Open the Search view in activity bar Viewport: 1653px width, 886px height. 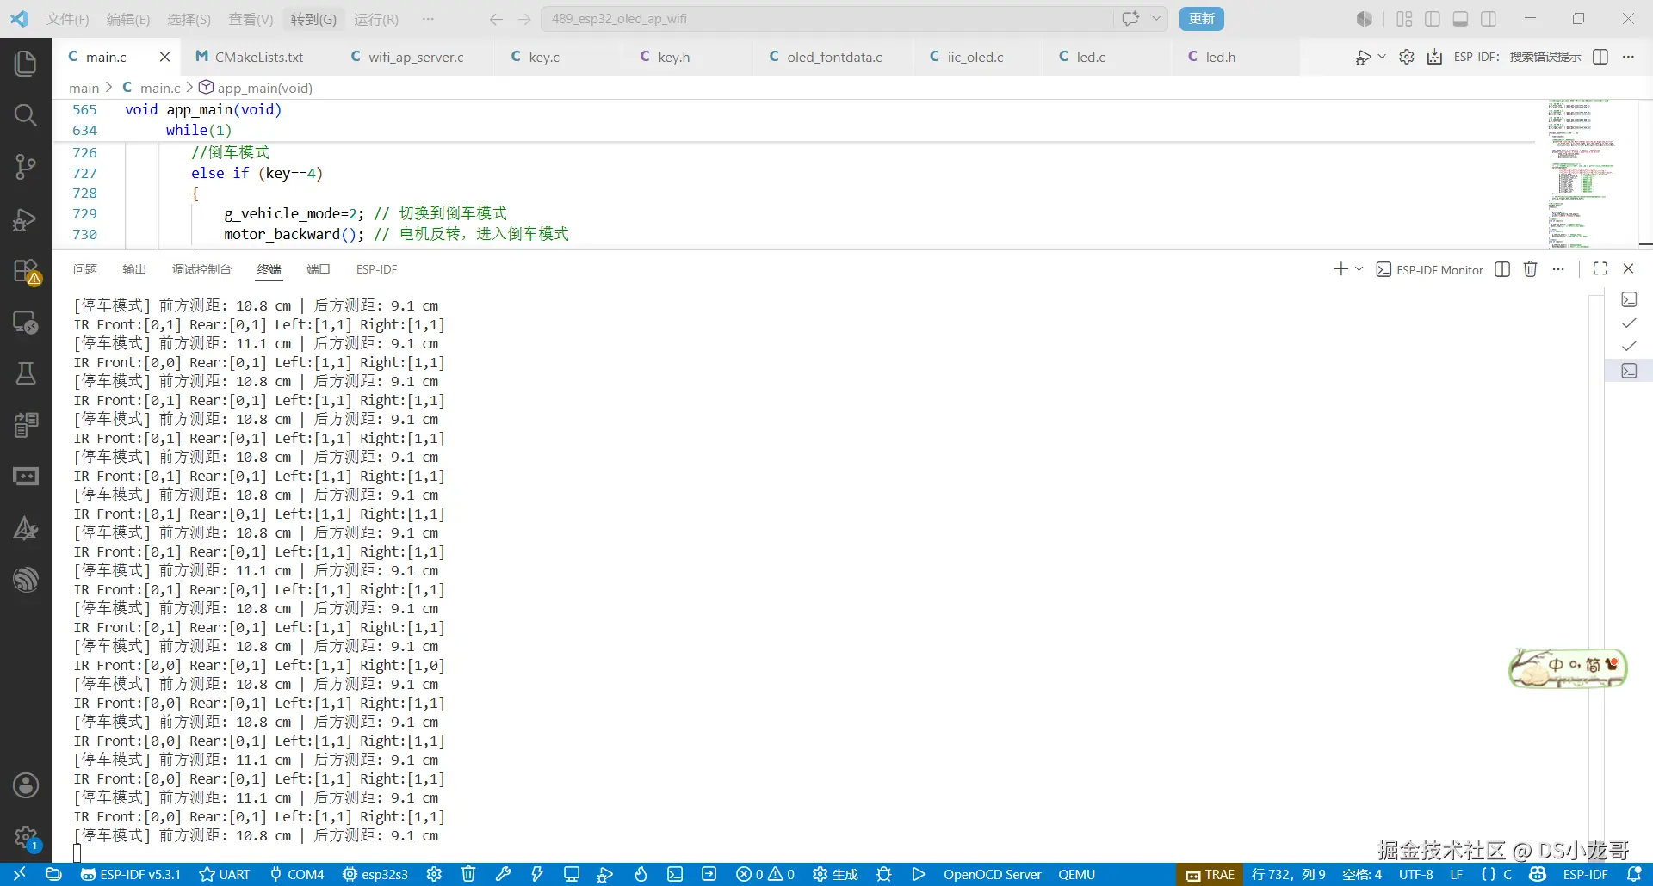pos(26,114)
